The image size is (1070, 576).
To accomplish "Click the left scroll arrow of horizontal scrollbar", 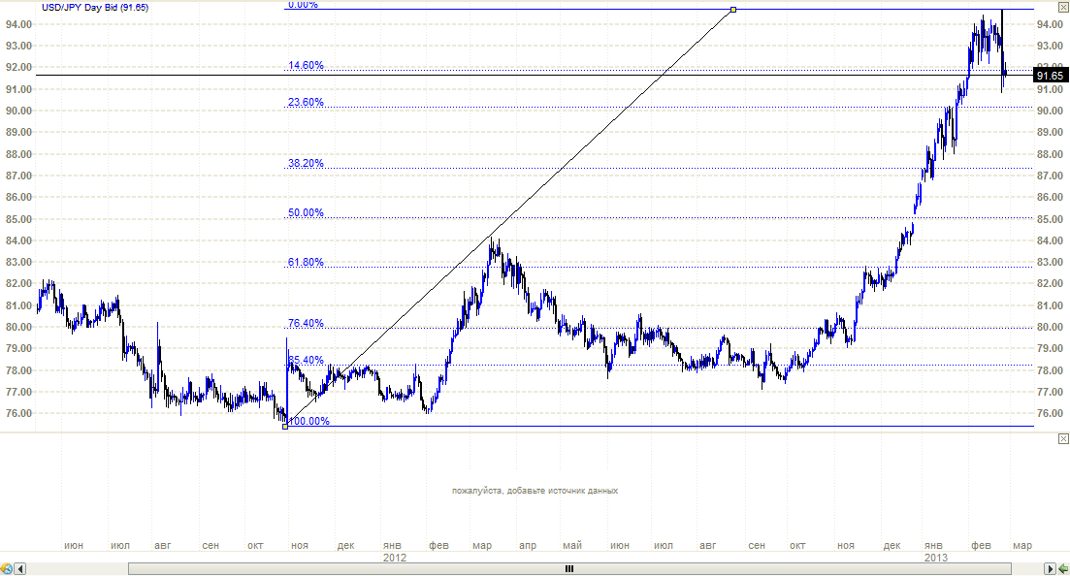I will (x=21, y=568).
